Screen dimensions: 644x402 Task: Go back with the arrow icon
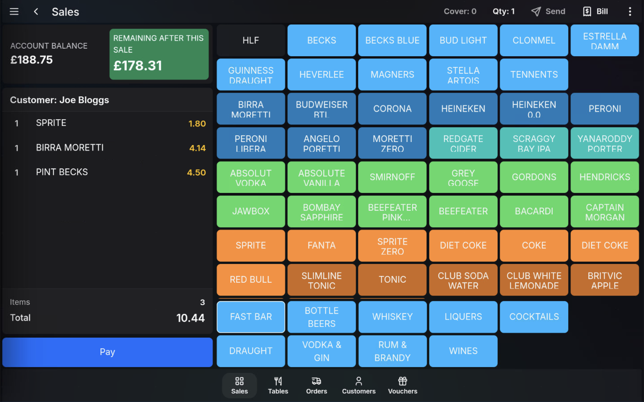tap(36, 12)
